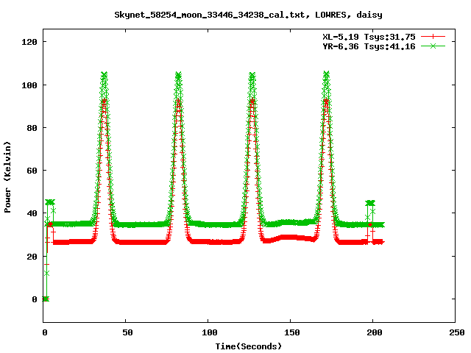Click the y-axis tick label 100
Screen dimensions: 471x353
pos(29,85)
